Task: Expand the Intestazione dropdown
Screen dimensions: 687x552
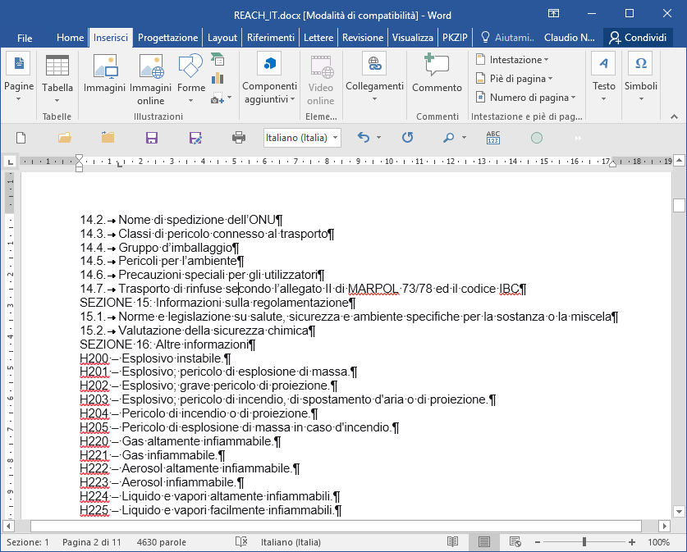Action: [x=513, y=60]
